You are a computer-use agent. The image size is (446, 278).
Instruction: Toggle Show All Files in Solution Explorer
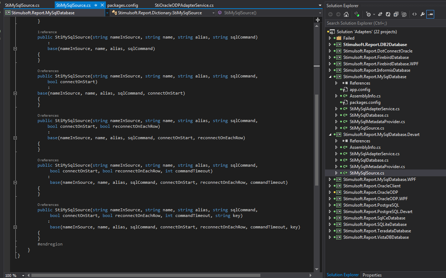pyautogui.click(x=404, y=14)
